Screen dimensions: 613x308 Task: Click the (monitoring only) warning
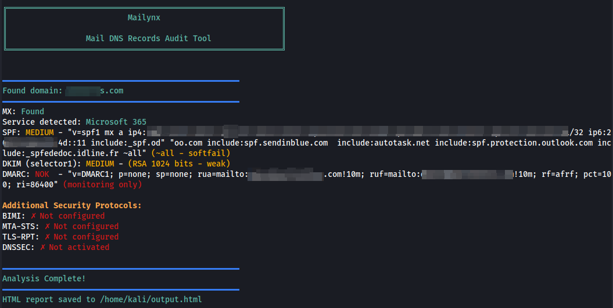point(102,184)
